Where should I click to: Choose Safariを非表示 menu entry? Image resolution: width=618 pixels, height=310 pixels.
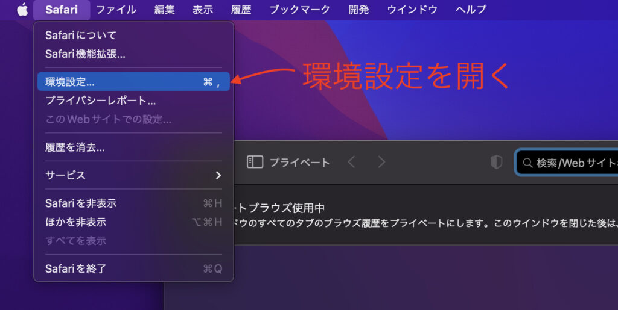pos(133,203)
